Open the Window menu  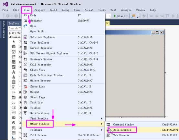pyautogui.click(x=141, y=10)
